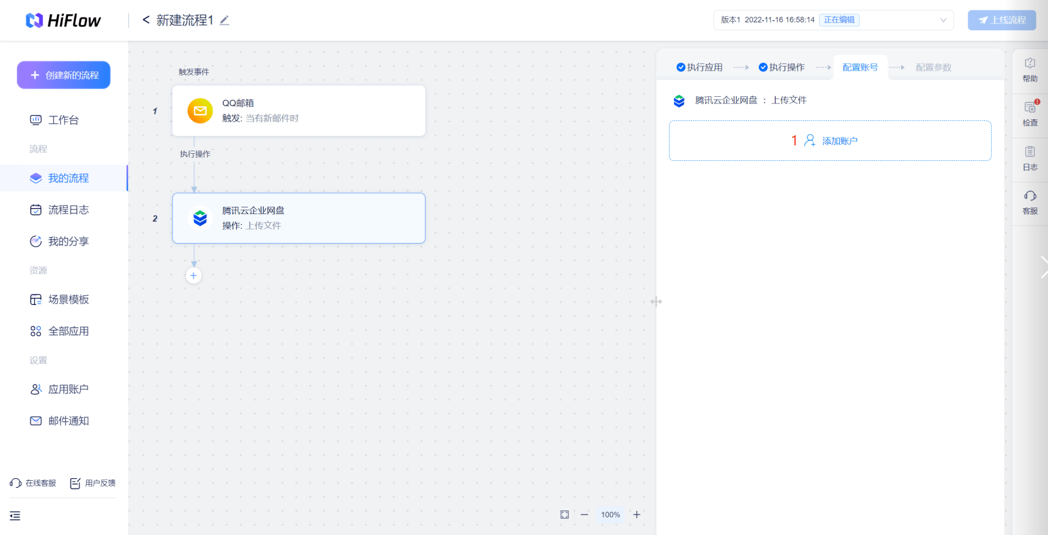Open 检查 check panel
This screenshot has width=1048, height=535.
(x=1030, y=114)
